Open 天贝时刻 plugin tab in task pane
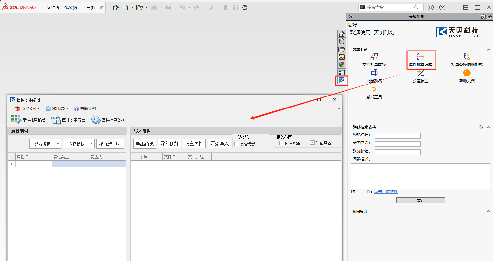Viewport: 493px width, 261px height. pyautogui.click(x=342, y=81)
